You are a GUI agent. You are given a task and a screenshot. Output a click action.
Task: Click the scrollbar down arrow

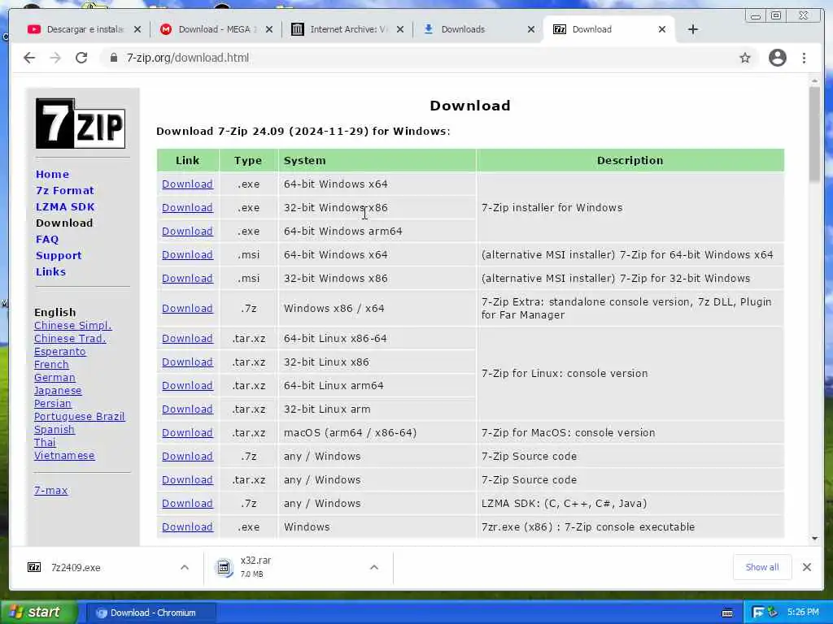814,539
